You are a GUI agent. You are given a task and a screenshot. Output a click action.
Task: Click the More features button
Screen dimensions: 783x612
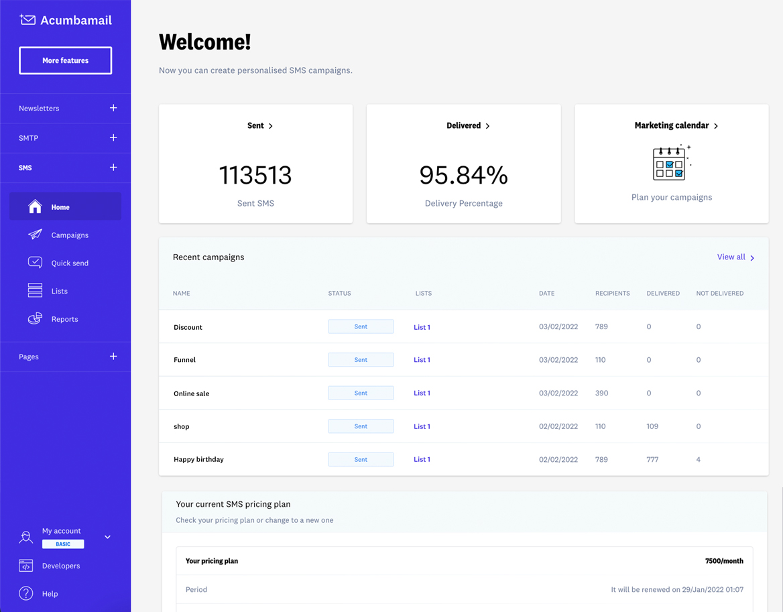[x=65, y=60]
